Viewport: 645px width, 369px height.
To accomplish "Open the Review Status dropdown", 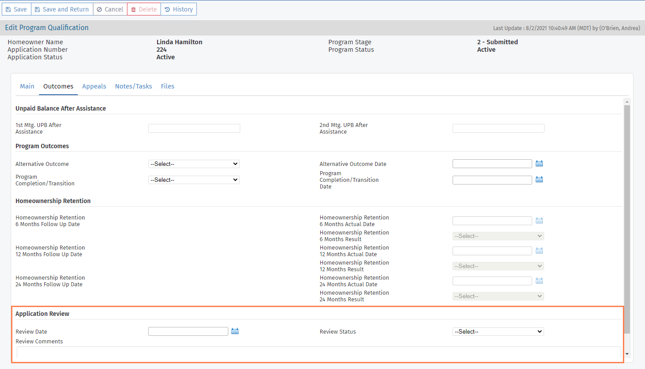I will pos(498,332).
